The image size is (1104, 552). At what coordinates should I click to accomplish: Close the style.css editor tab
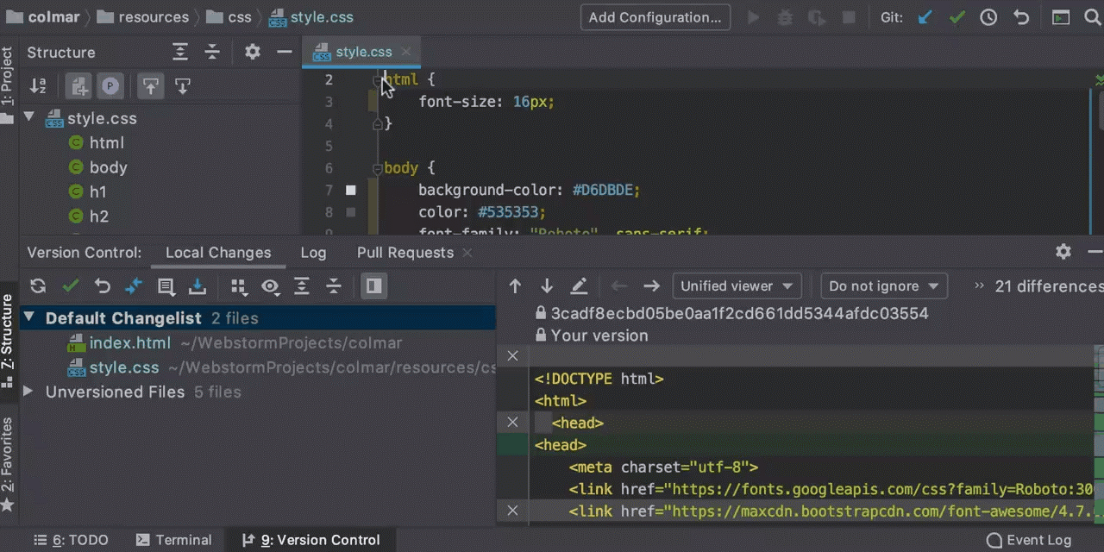point(406,52)
